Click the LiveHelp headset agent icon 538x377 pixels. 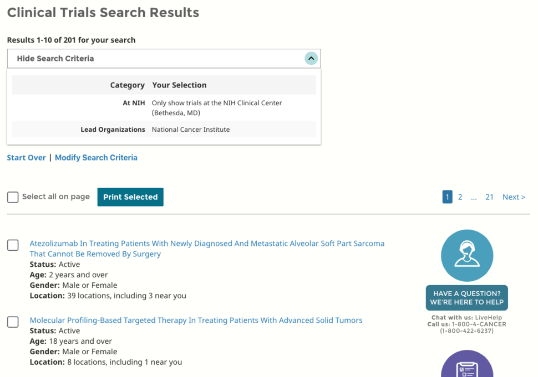(x=466, y=255)
